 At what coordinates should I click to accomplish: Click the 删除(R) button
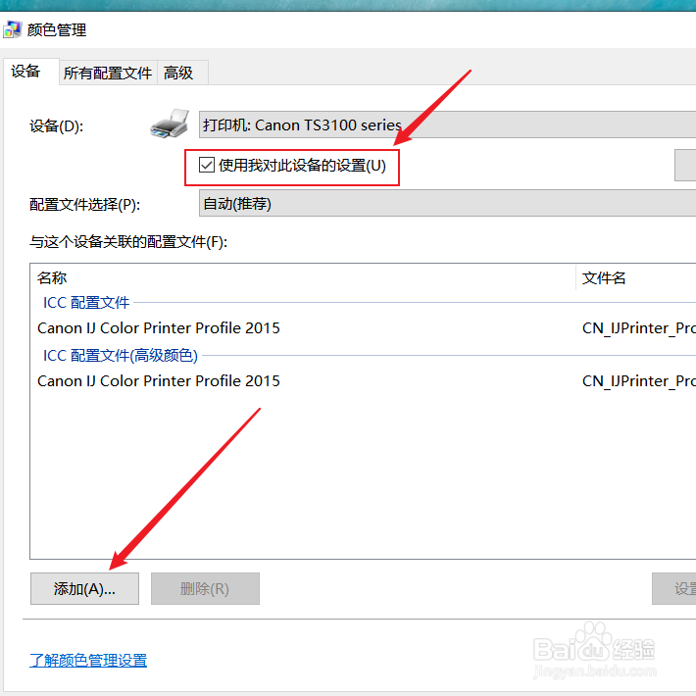205,588
